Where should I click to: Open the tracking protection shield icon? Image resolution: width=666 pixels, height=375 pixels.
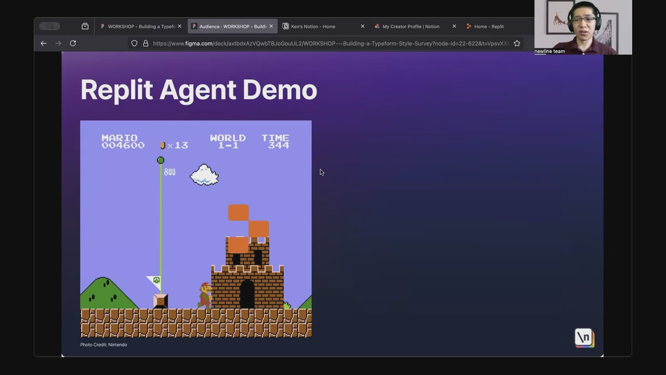[134, 43]
